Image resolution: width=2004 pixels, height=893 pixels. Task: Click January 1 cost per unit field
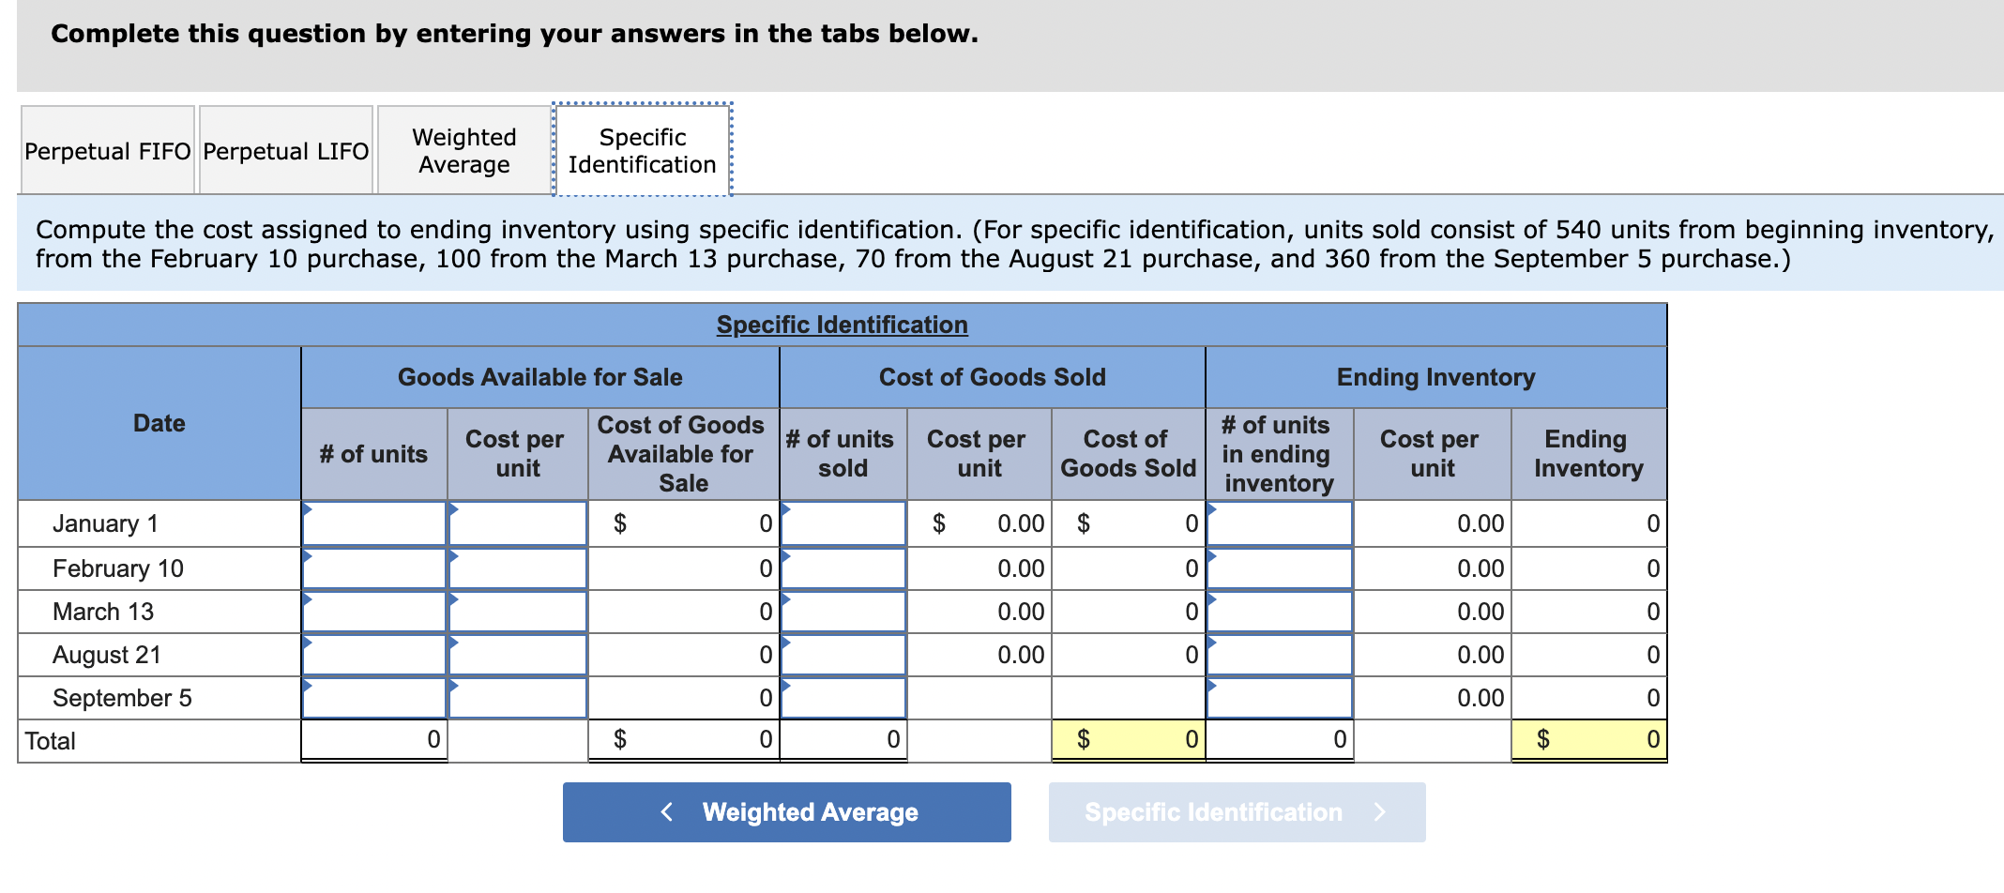[x=516, y=523]
